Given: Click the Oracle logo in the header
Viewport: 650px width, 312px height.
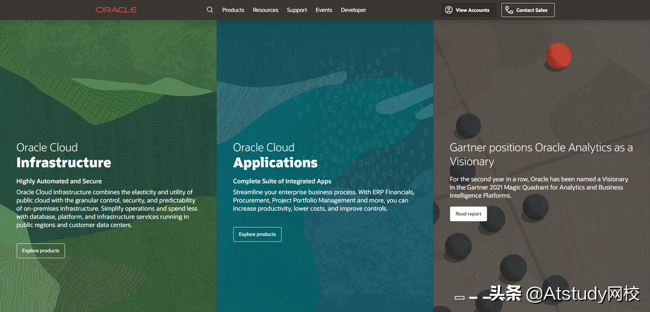Looking at the screenshot, I should 116,10.
